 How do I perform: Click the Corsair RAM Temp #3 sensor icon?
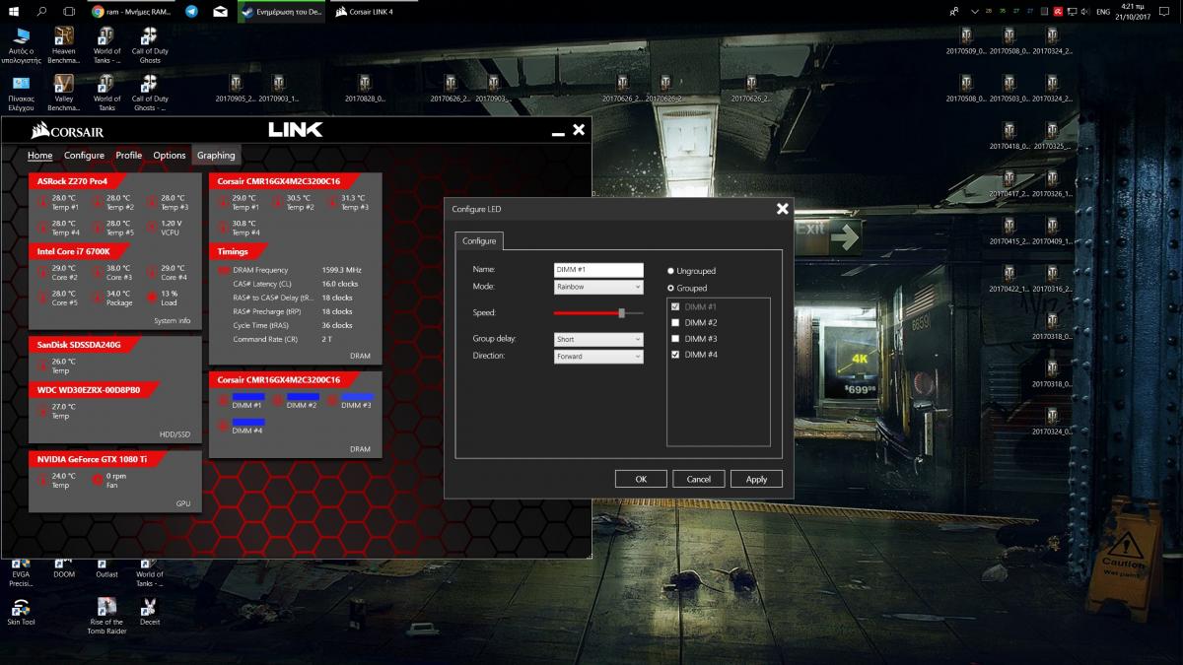point(332,202)
